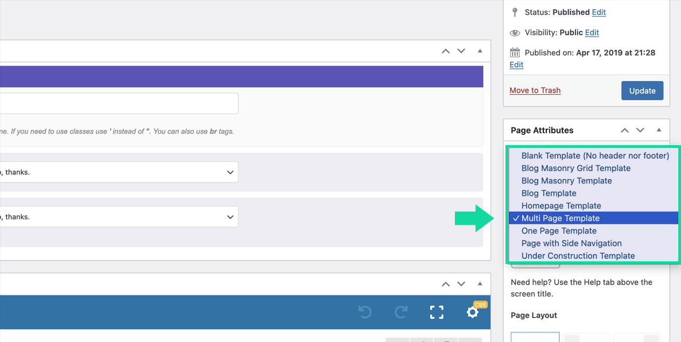Pick Page with Side Navigation template
Screen dimensions: 681x342
point(571,244)
